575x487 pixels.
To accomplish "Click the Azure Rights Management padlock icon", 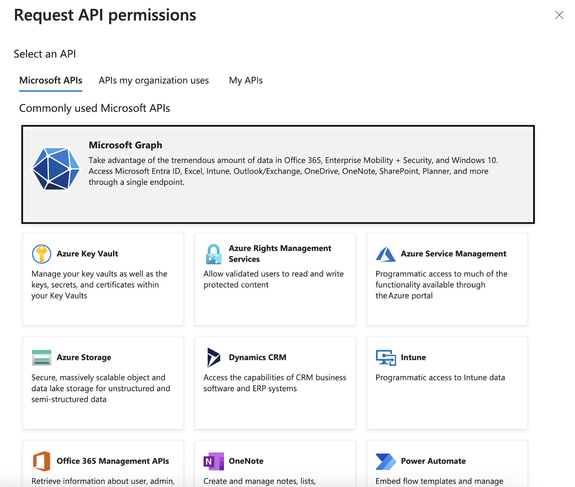I will [213, 254].
